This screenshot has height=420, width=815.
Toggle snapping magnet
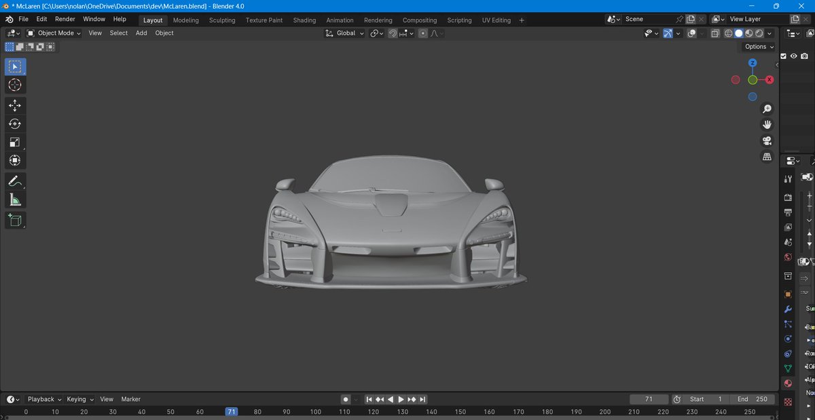point(393,33)
